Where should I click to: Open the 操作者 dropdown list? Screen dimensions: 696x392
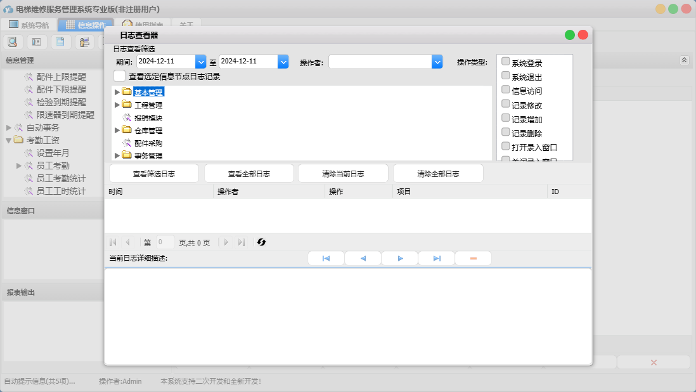(437, 62)
